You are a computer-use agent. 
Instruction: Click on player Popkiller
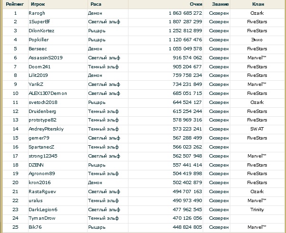[x=39, y=40]
